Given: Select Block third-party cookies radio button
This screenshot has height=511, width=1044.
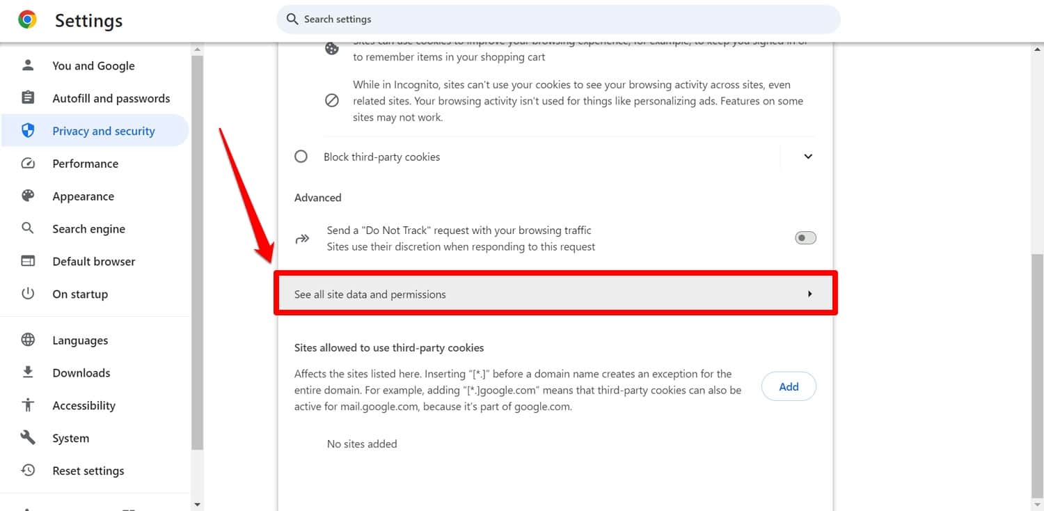Looking at the screenshot, I should click(301, 157).
